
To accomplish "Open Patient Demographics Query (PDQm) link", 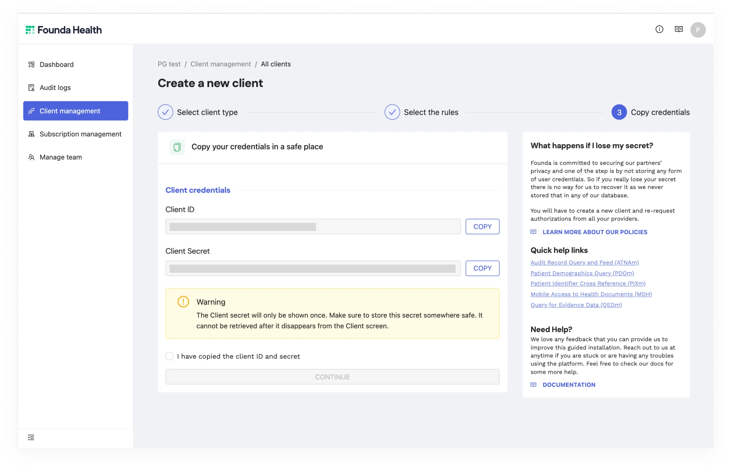I will point(582,273).
